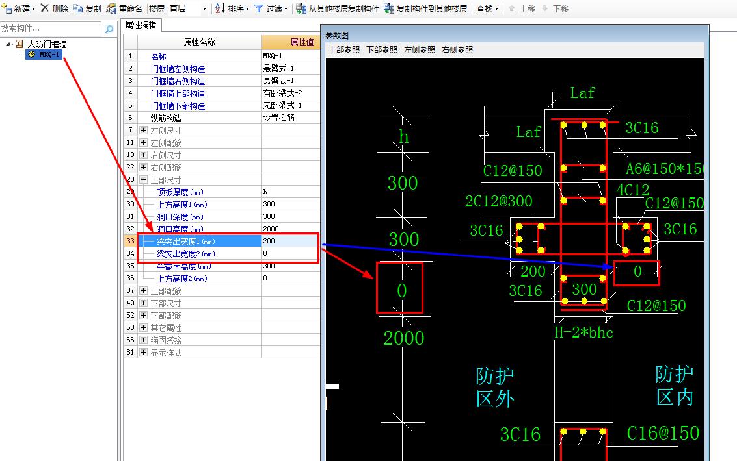Click the C16@150 rebar label
This screenshot has height=461, width=737.
(x=663, y=433)
